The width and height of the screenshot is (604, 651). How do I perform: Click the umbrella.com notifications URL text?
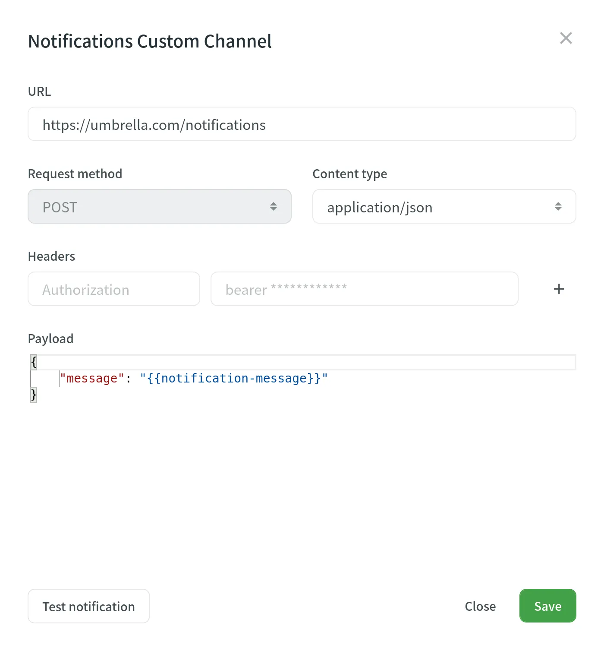pos(154,125)
